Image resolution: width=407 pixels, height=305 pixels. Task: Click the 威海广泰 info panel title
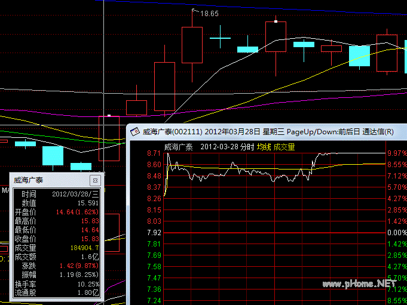point(28,180)
